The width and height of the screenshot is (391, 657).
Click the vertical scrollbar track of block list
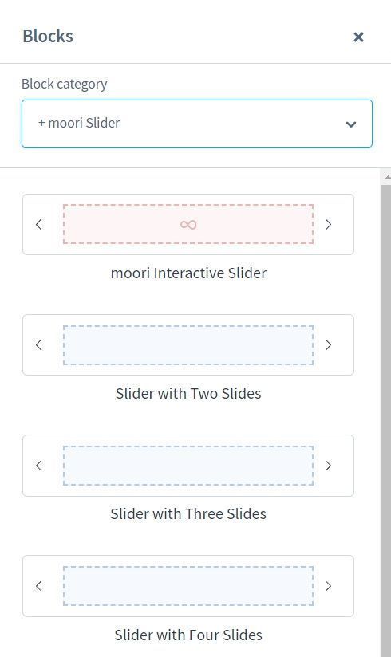coord(386,419)
